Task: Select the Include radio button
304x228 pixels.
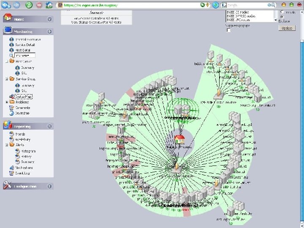Action: tap(282, 12)
